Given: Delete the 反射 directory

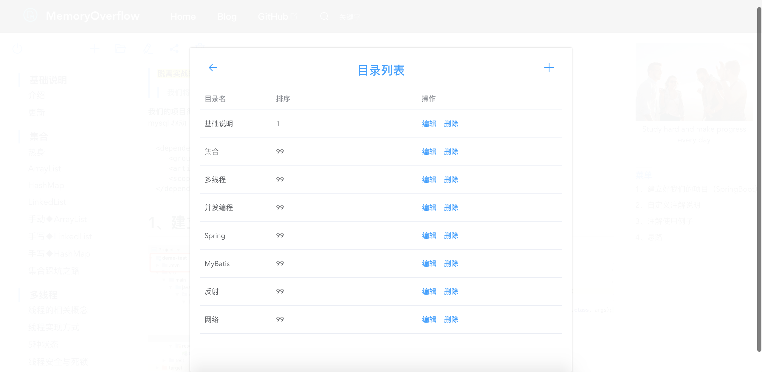Looking at the screenshot, I should click(451, 292).
